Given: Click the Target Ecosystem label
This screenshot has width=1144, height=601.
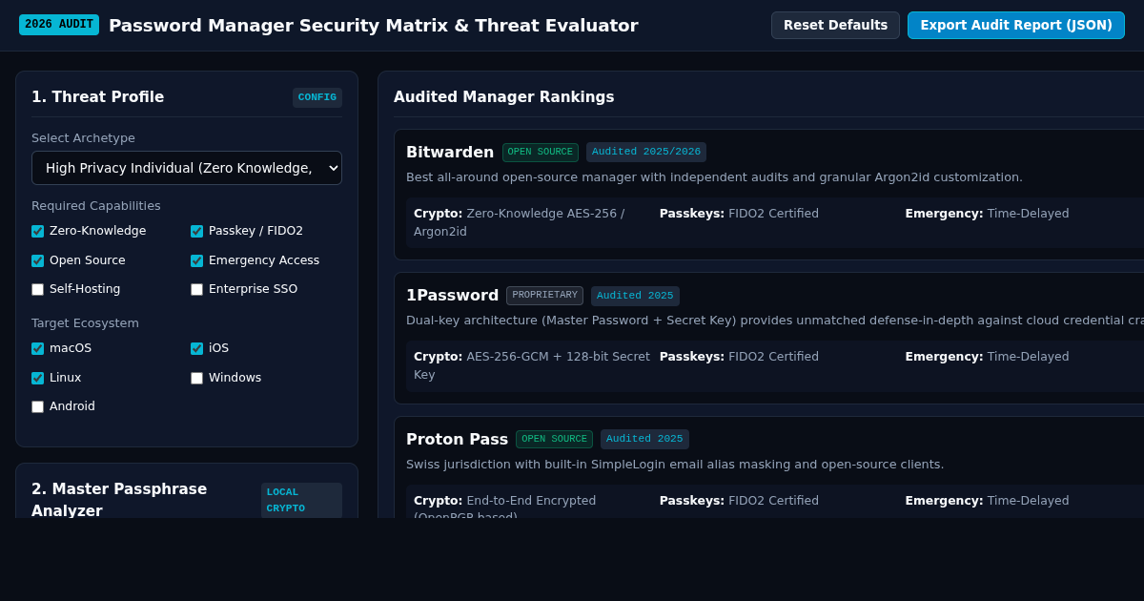Looking at the screenshot, I should [x=85, y=323].
